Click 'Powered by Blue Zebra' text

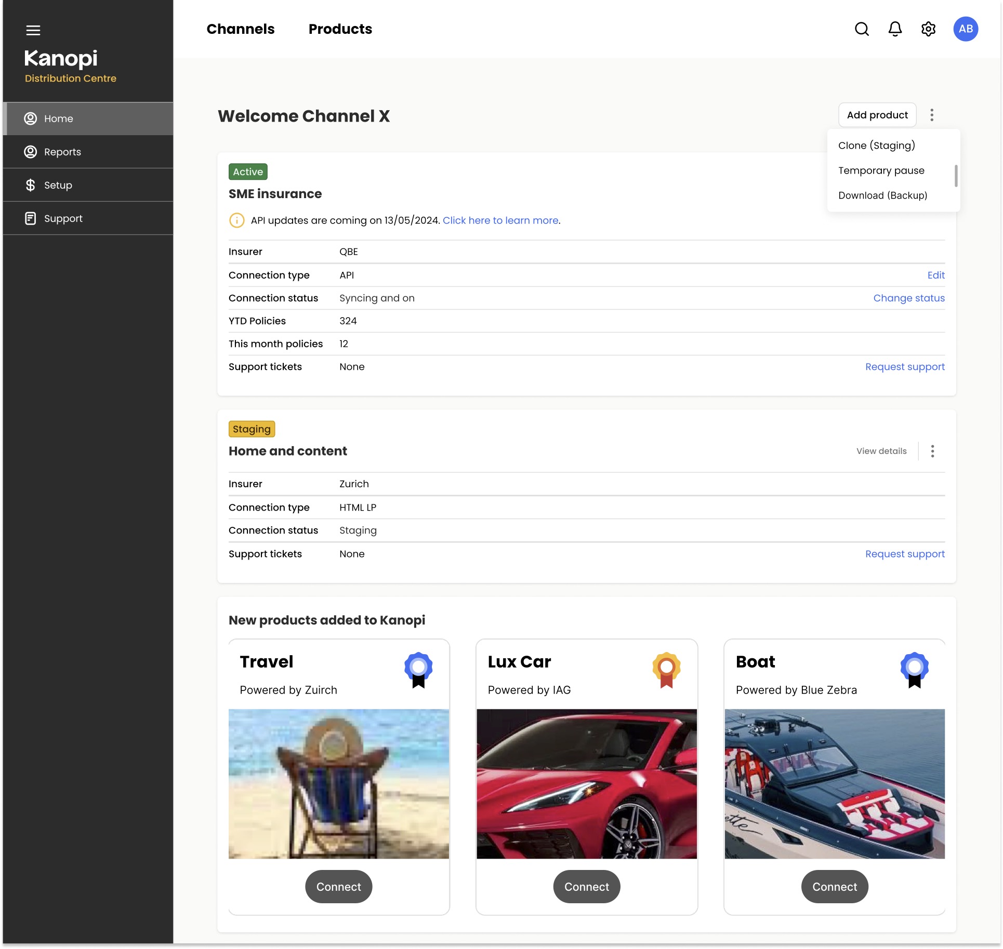point(796,690)
